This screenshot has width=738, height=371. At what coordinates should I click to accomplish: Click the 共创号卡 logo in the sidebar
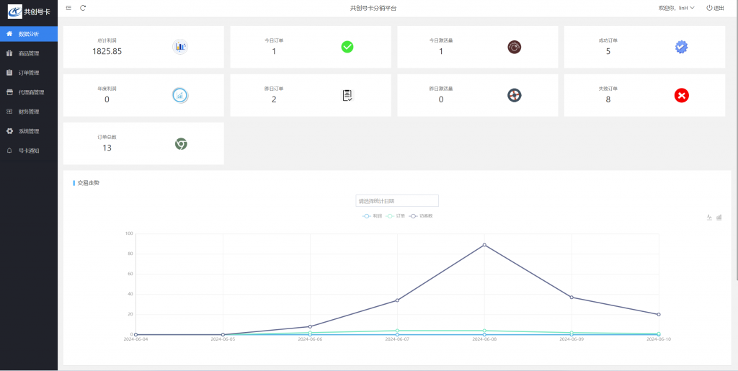point(29,12)
